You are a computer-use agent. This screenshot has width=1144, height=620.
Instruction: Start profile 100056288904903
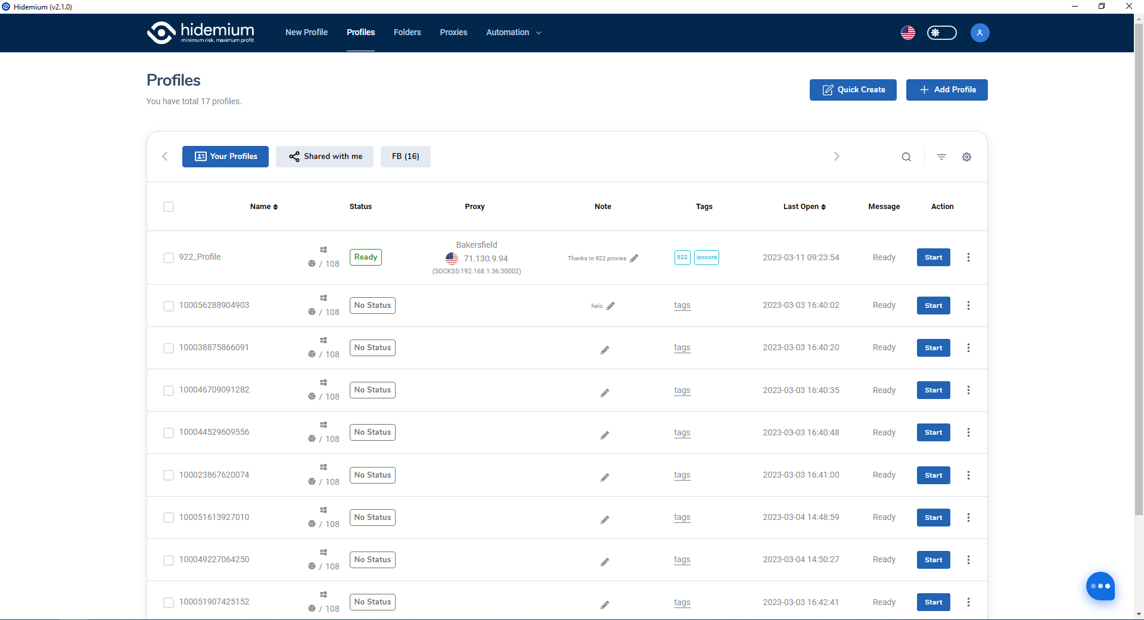933,306
